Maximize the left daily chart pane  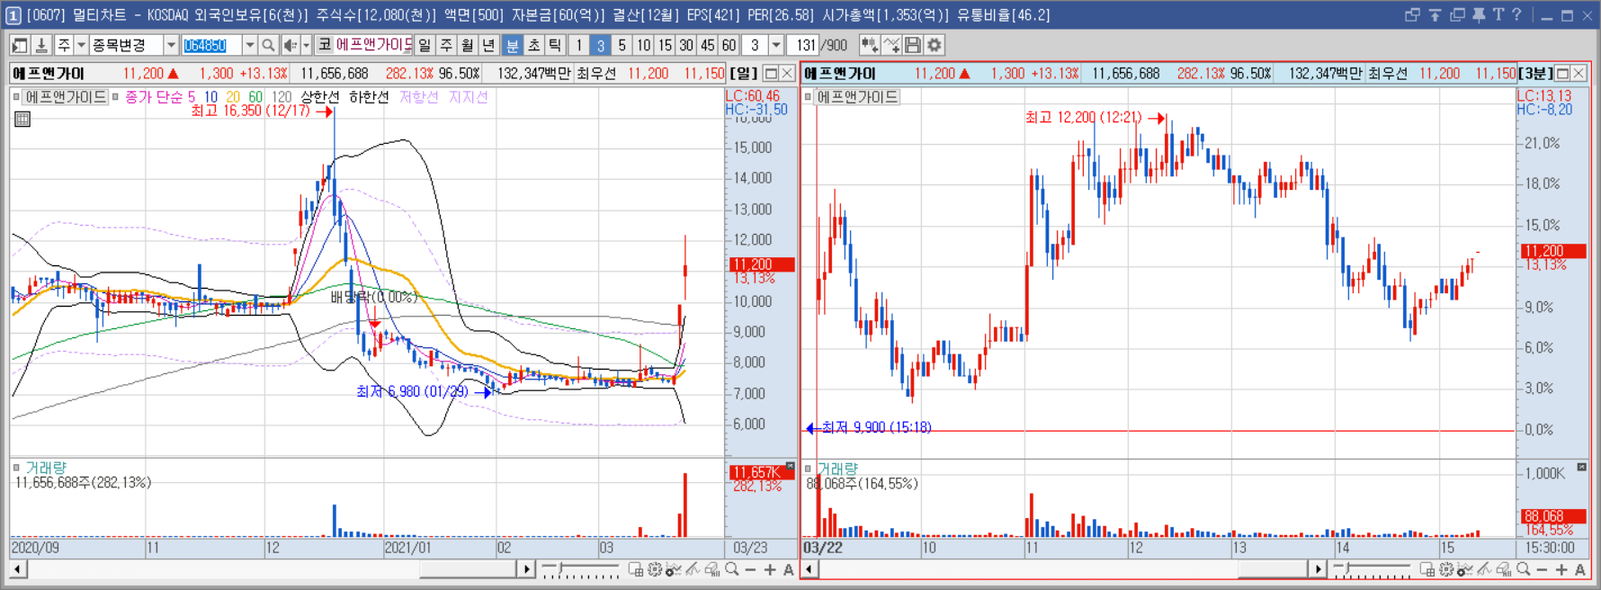pyautogui.click(x=771, y=74)
